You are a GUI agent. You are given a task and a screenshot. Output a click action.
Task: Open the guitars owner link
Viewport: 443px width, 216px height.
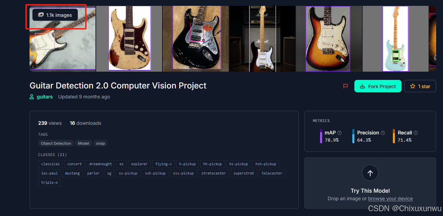click(45, 97)
